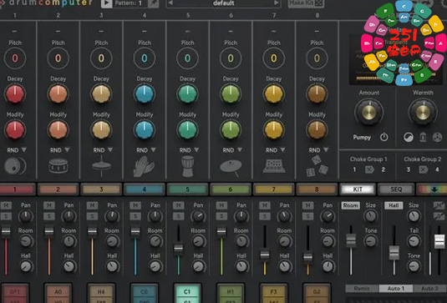This screenshot has height=303, width=447.
Task: Select the blue channel 4 tab
Action: [145, 189]
